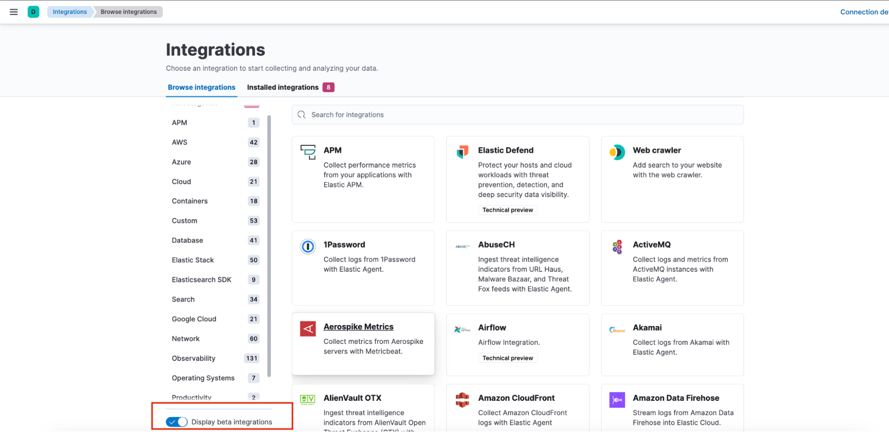Click the Integrations breadcrumb
The height and width of the screenshot is (432, 889).
[70, 12]
